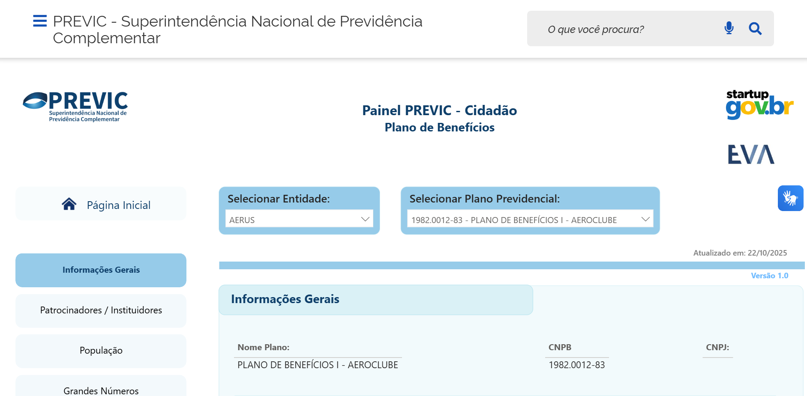Click the microphone voice search icon
Viewport: 807px width, 396px height.
[x=729, y=28]
